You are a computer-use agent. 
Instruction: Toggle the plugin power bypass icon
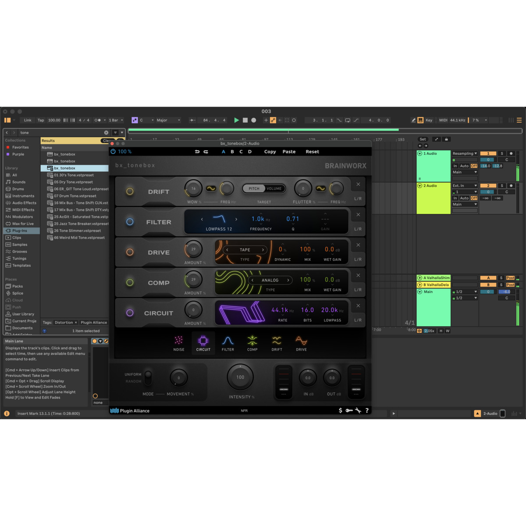[x=113, y=152]
